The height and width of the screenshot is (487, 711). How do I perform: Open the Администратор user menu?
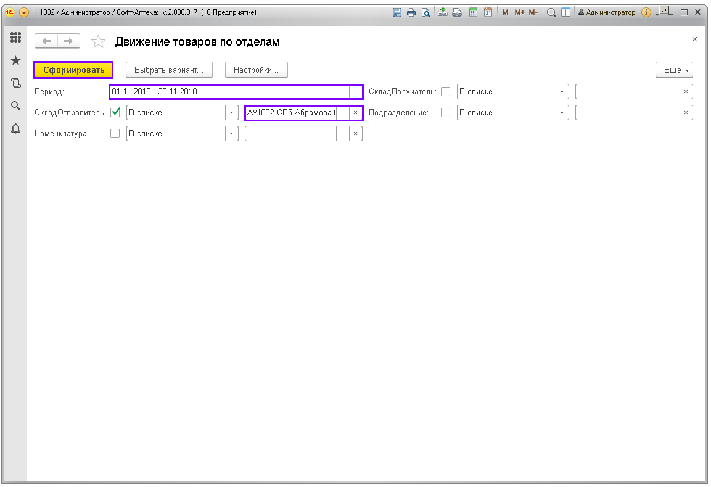pyautogui.click(x=606, y=12)
